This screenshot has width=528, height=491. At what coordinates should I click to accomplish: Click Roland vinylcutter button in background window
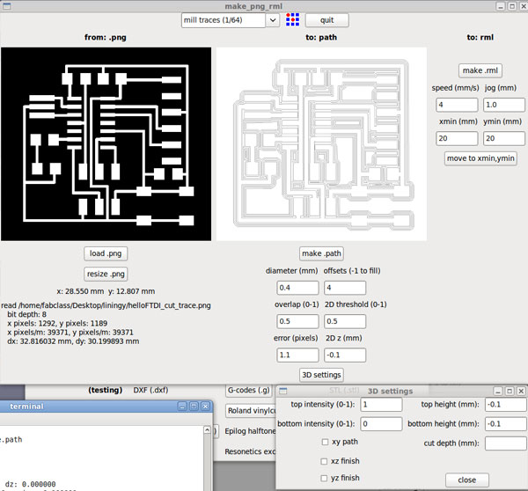(x=251, y=411)
